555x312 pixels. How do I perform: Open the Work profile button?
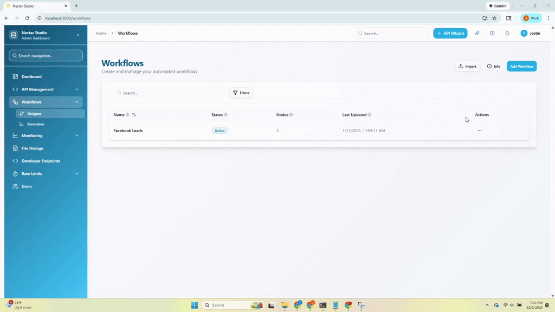[531, 18]
